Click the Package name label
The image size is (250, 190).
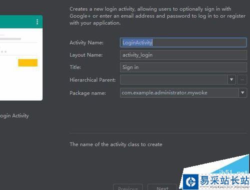pyautogui.click(x=87, y=93)
